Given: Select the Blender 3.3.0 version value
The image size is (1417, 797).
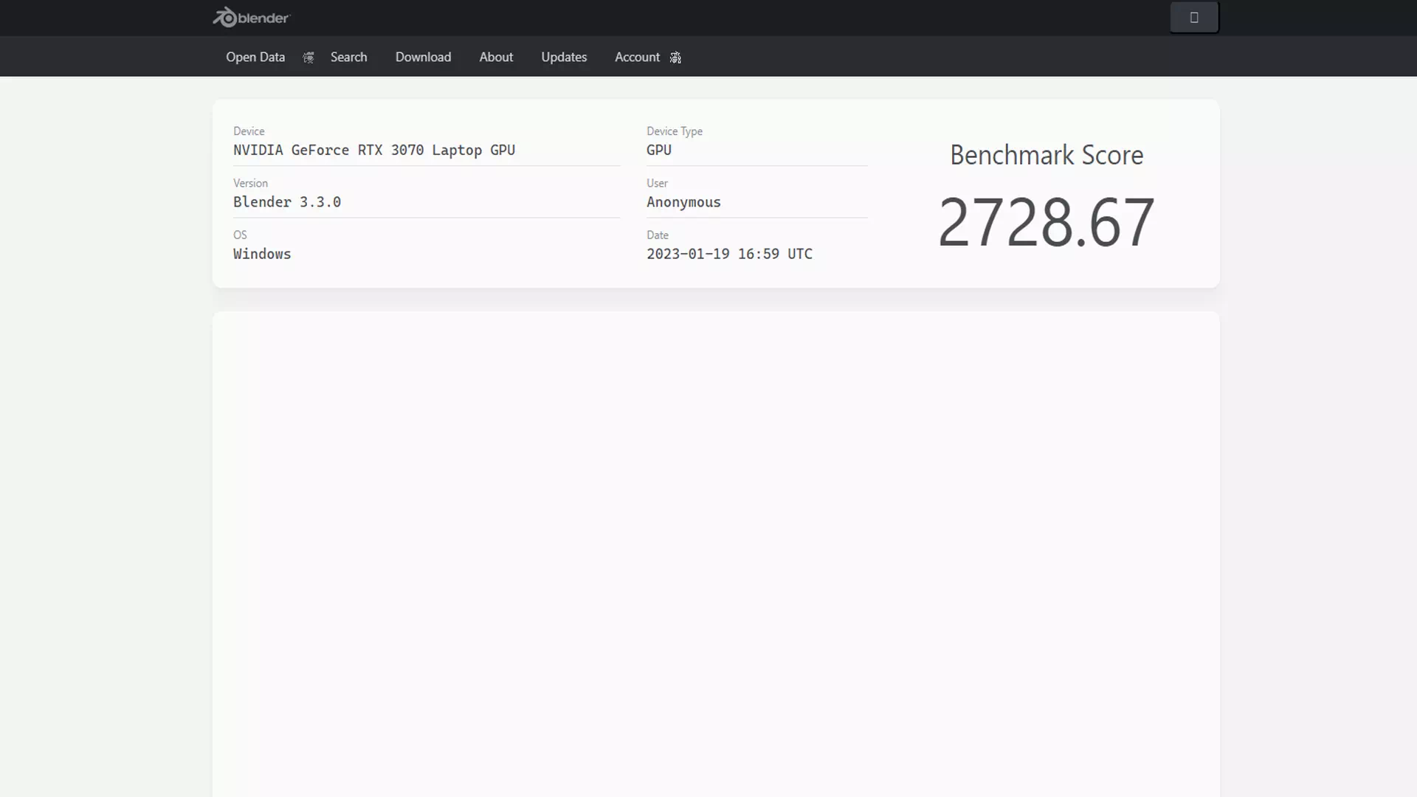Looking at the screenshot, I should [287, 201].
